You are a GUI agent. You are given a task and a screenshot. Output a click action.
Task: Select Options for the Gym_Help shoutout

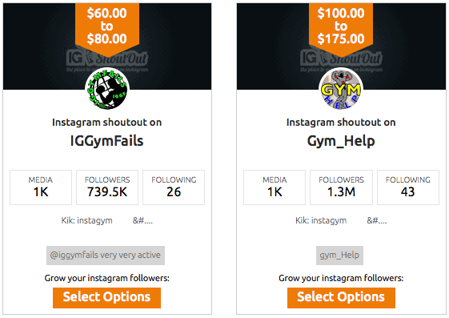tap(341, 298)
